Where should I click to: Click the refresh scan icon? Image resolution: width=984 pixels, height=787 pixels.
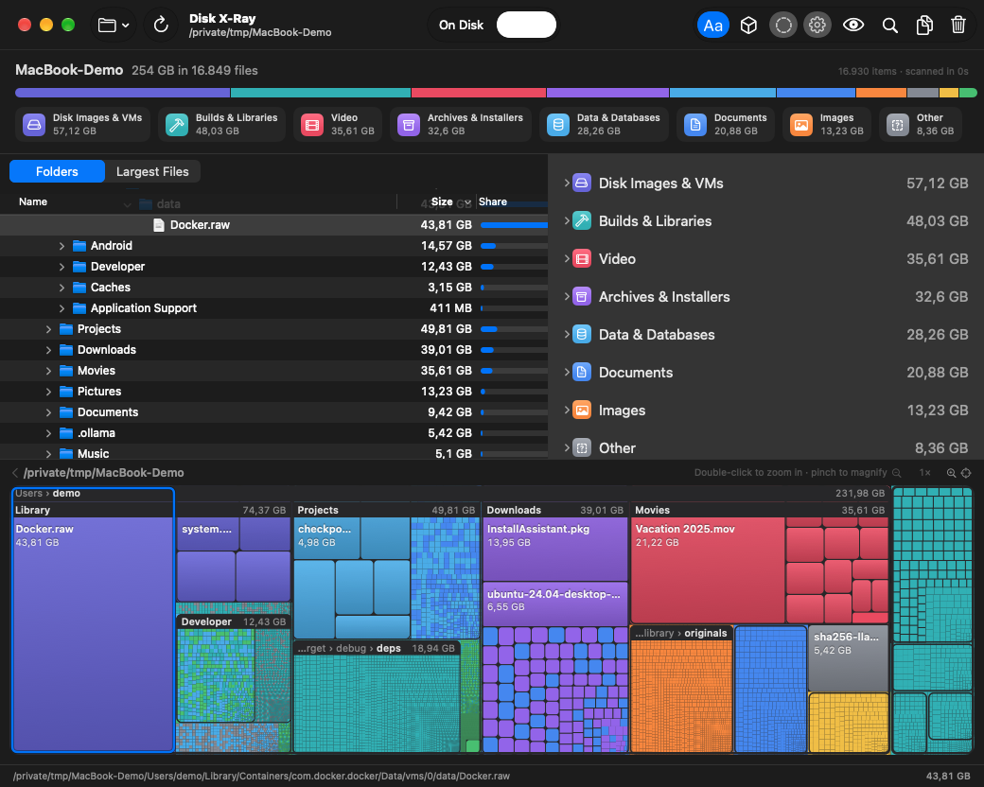161,26
